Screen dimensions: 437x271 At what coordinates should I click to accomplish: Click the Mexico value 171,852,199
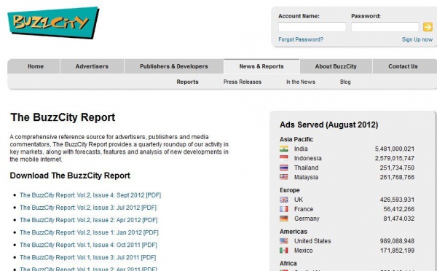(397, 251)
